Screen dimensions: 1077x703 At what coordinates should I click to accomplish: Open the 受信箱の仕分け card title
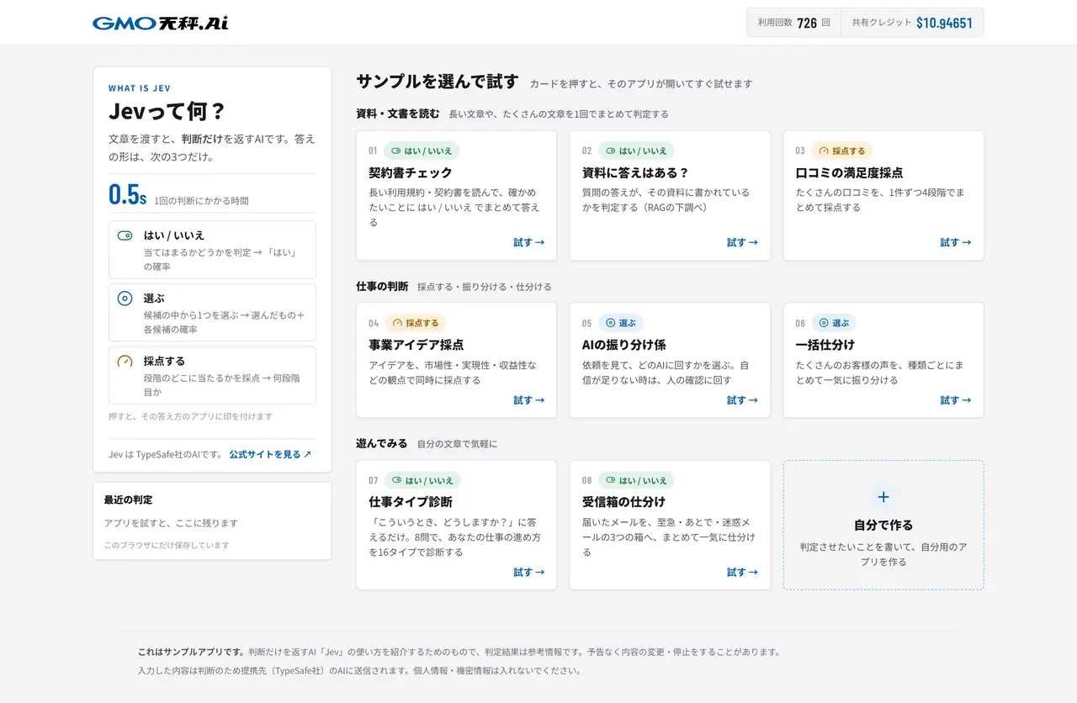[x=624, y=502]
